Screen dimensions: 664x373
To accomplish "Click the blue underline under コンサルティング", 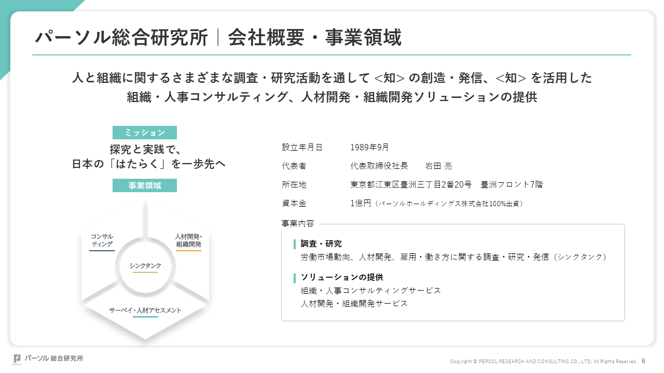I will pyautogui.click(x=102, y=251).
